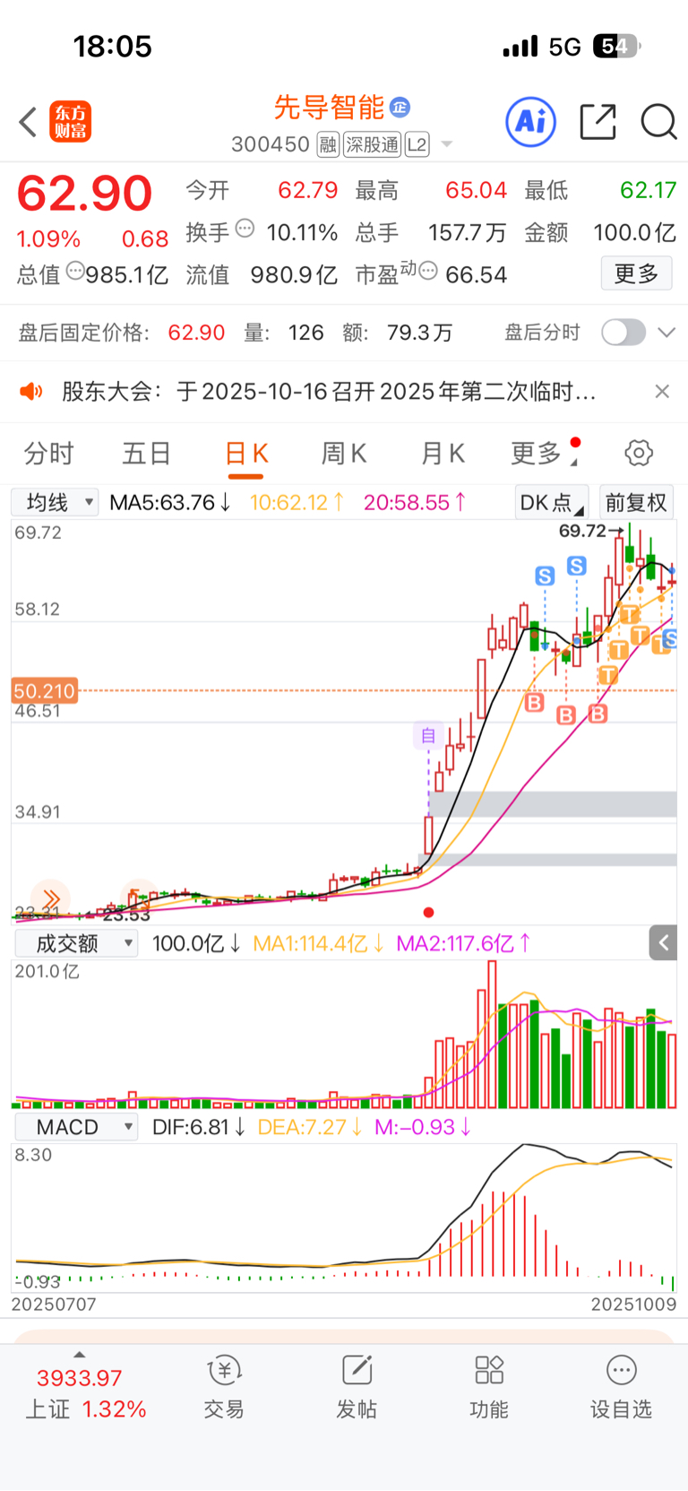
Task: Open chart settings gear icon
Action: coord(639,453)
